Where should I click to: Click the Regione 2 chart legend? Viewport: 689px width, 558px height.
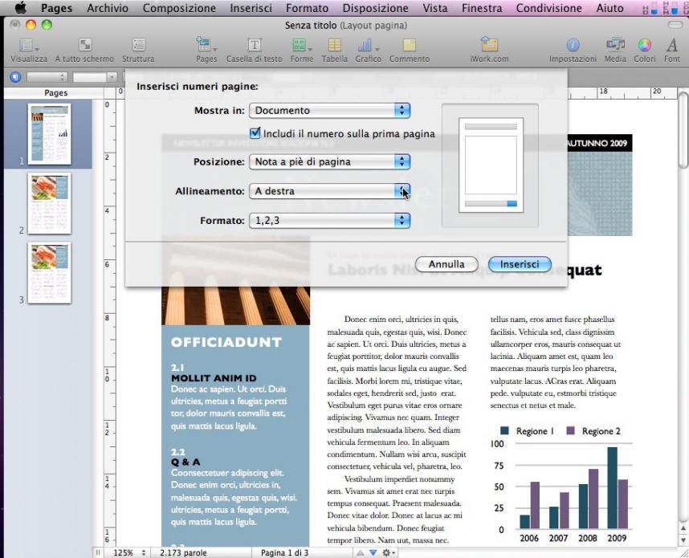click(x=593, y=431)
